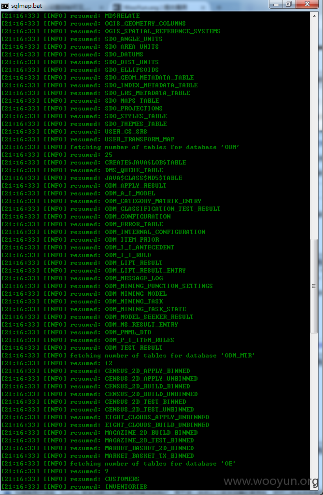Click the ODM_ITEM_PRIOR entry
323x495 pixels.
coord(132,240)
